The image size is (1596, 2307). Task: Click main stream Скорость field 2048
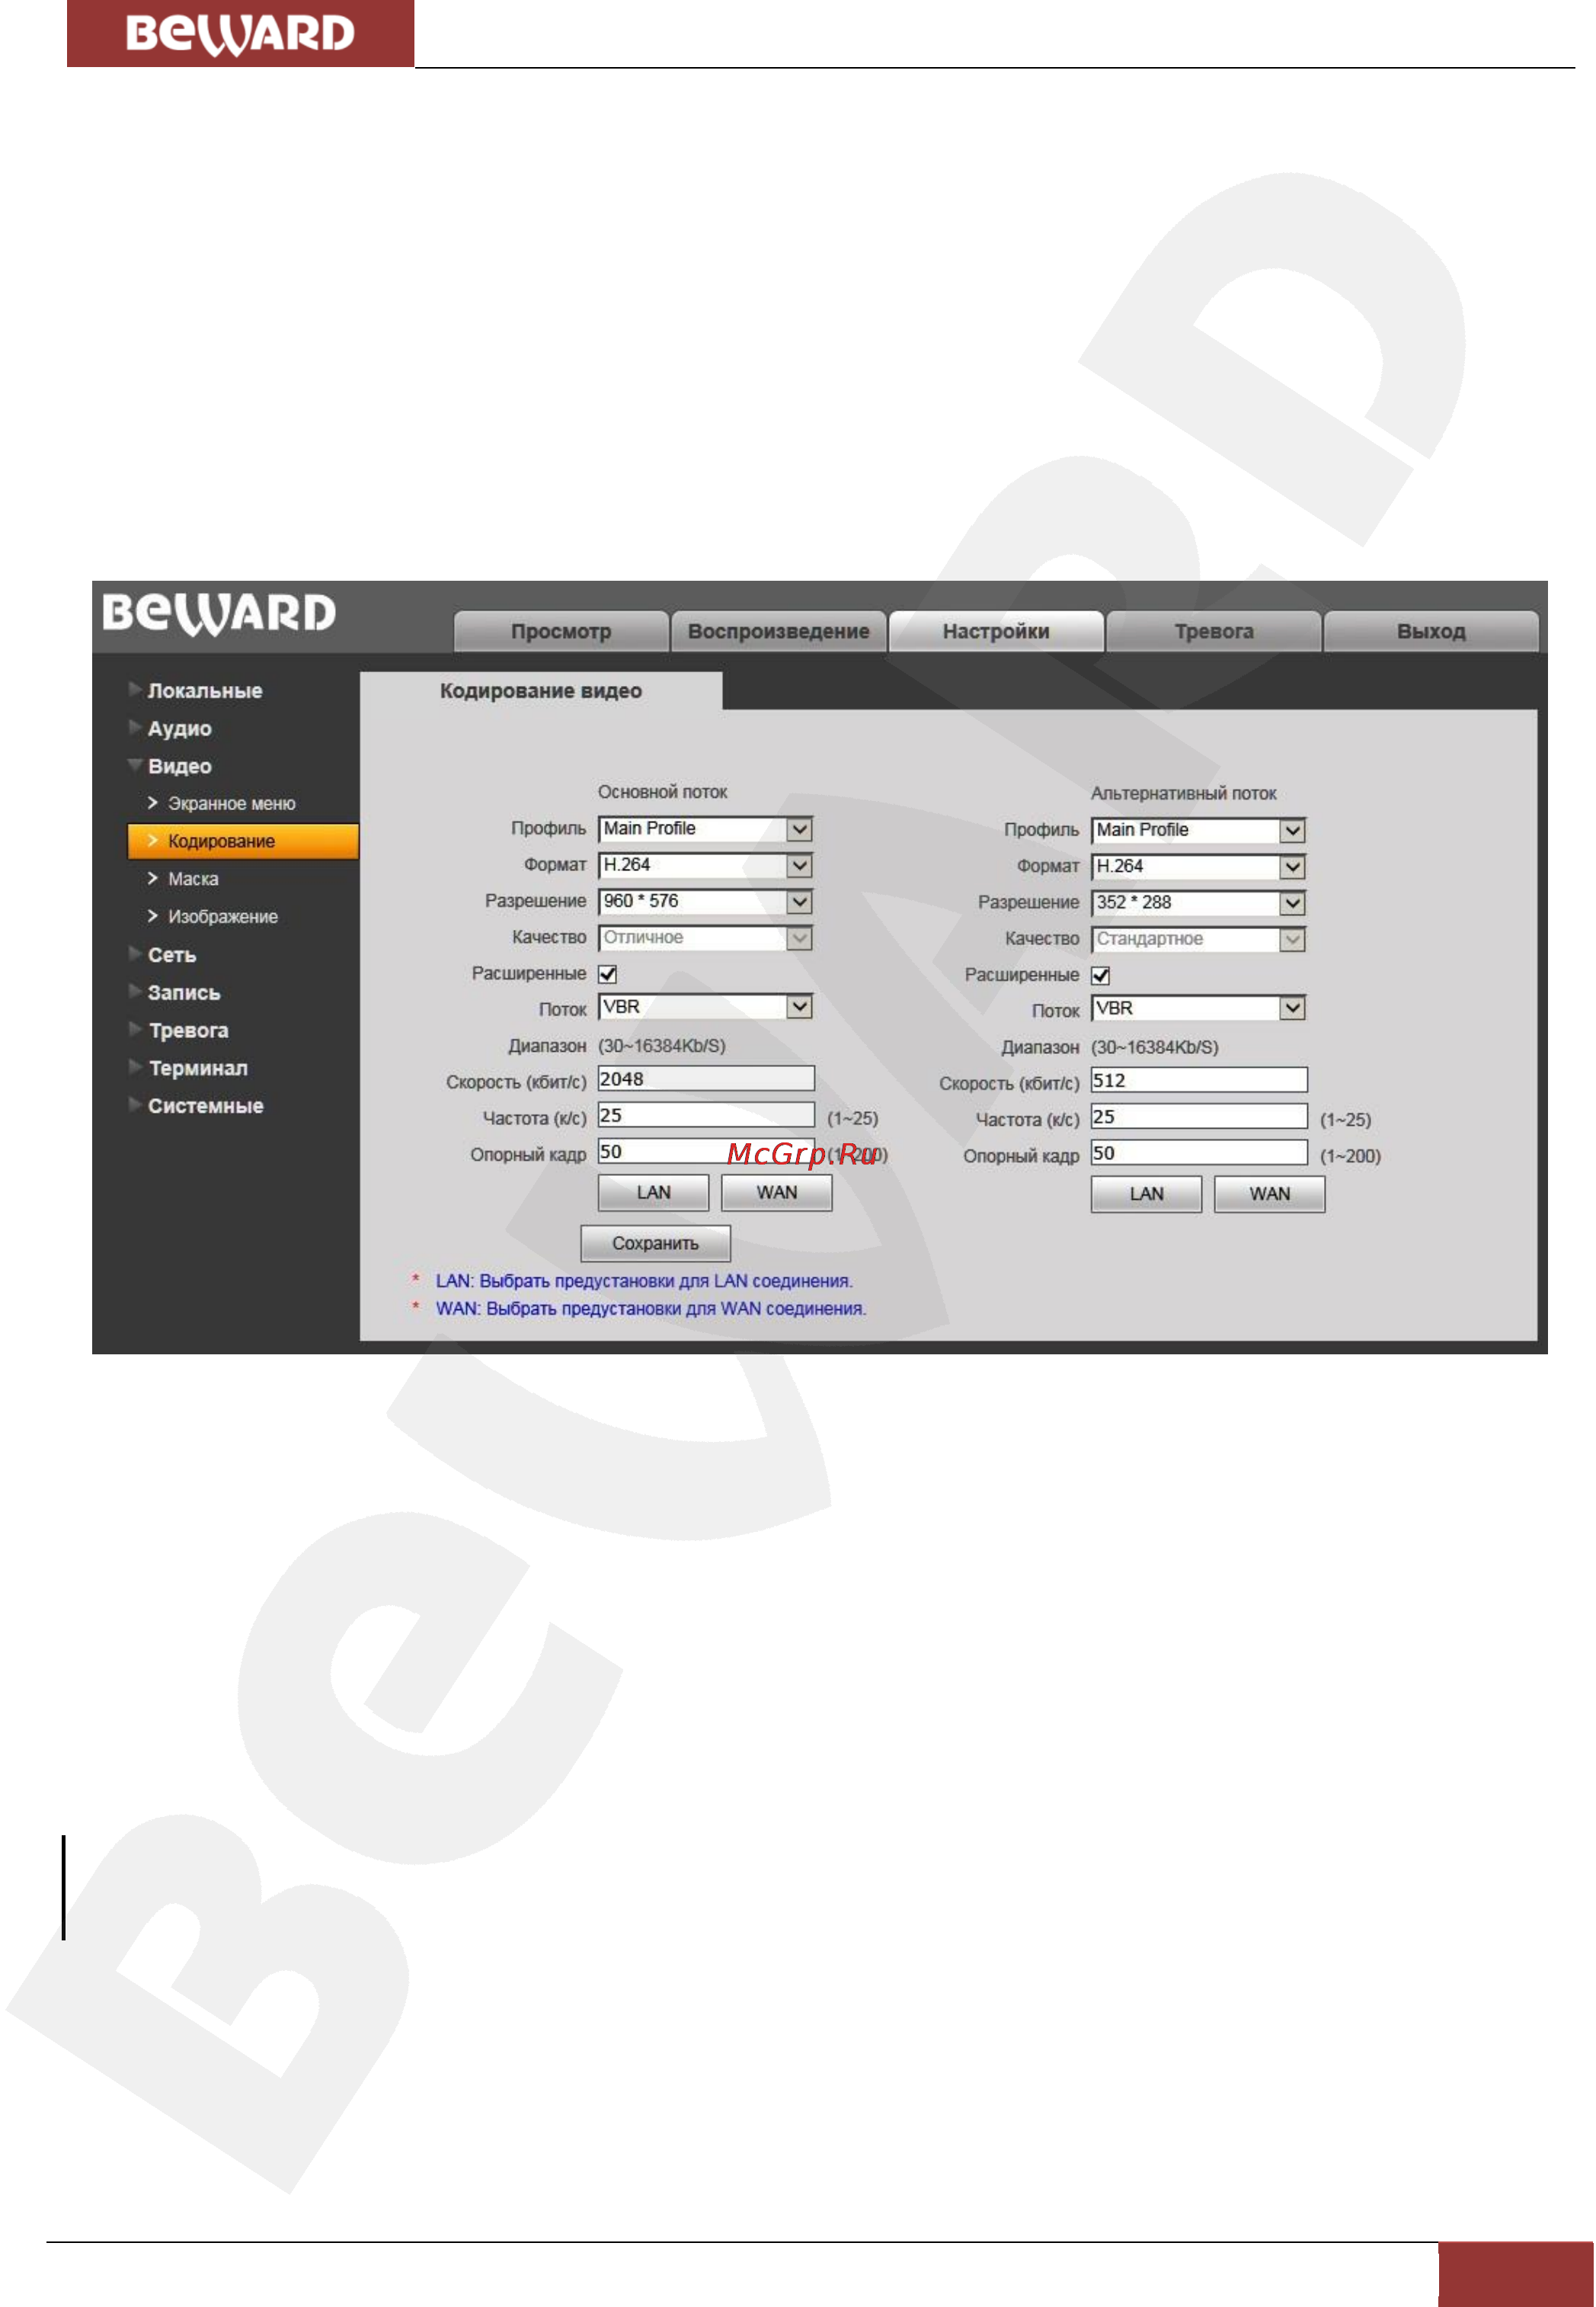coord(706,1079)
